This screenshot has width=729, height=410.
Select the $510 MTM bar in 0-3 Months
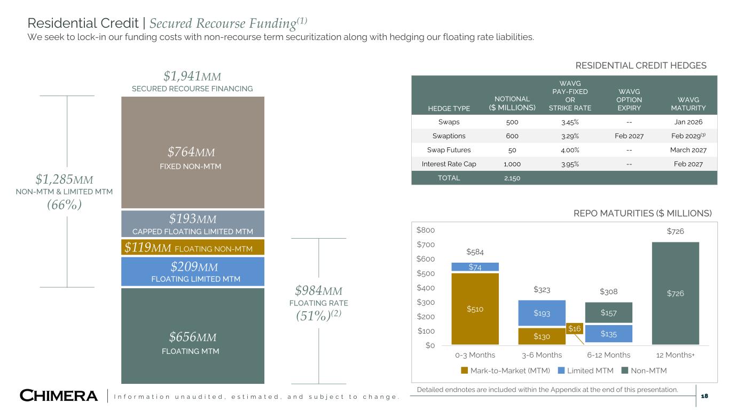click(475, 309)
